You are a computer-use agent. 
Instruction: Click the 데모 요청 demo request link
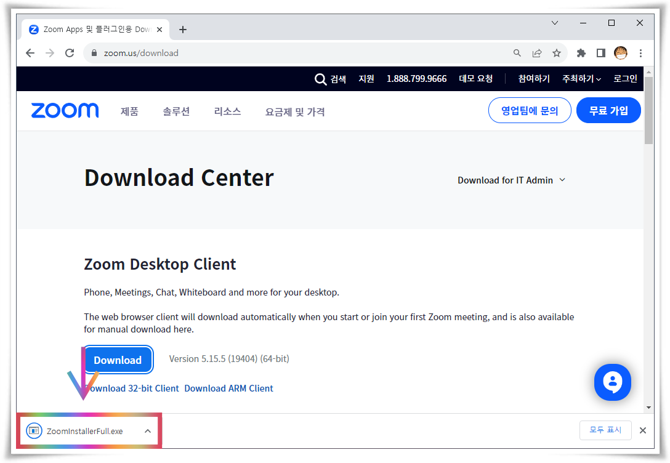pos(475,79)
